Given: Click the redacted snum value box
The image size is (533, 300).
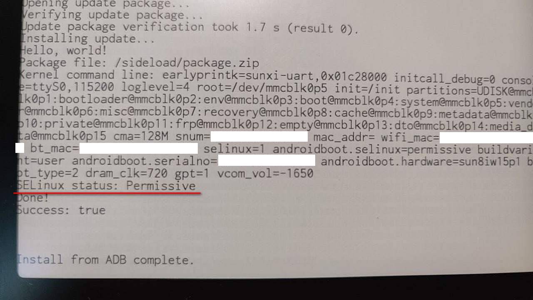Looking at the screenshot, I should click(259, 137).
